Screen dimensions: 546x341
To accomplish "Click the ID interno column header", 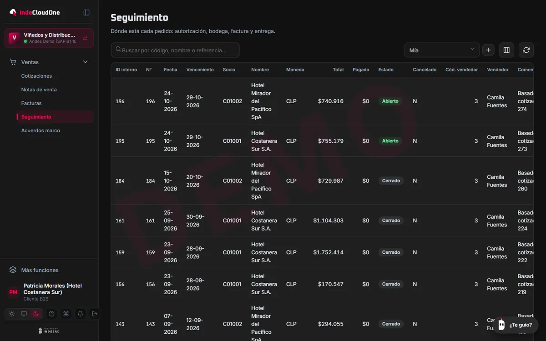I will click(126, 70).
